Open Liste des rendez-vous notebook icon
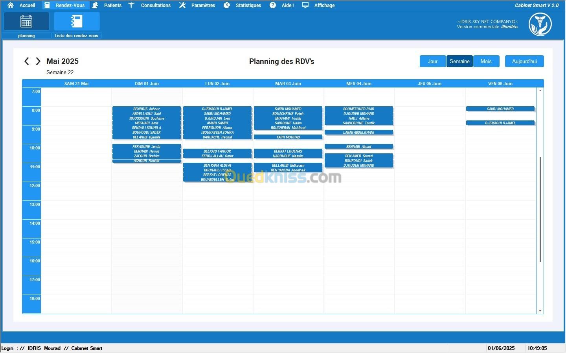The image size is (566, 353). (x=77, y=21)
